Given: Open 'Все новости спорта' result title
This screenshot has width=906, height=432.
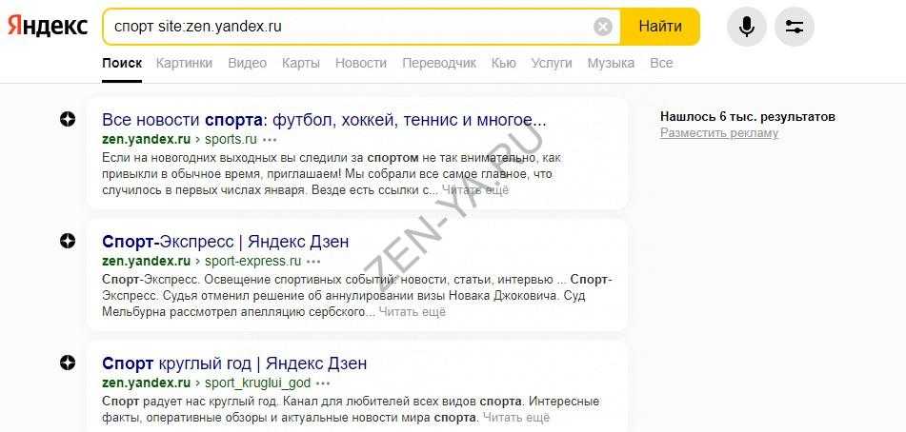Looking at the screenshot, I should [324, 121].
